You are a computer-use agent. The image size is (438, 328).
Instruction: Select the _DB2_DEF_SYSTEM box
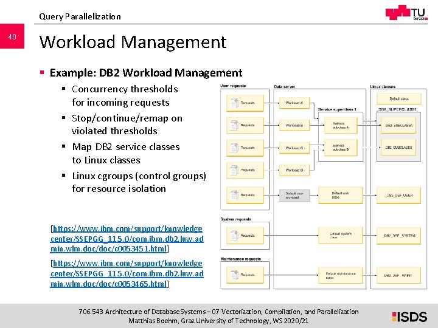pos(398,236)
